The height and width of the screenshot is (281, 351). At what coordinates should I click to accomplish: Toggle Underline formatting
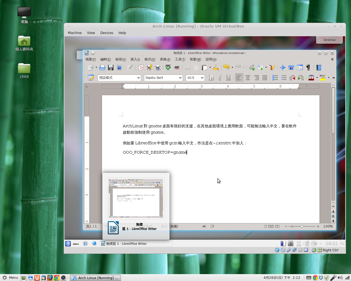pos(228,78)
